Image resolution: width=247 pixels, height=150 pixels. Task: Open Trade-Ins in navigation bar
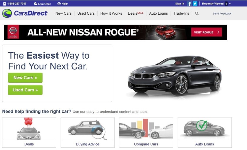pos(181,13)
